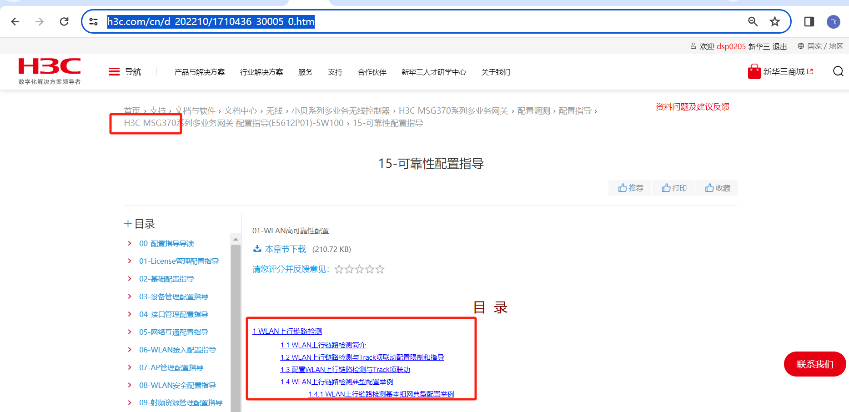Click the browser address bar URL

[211, 21]
